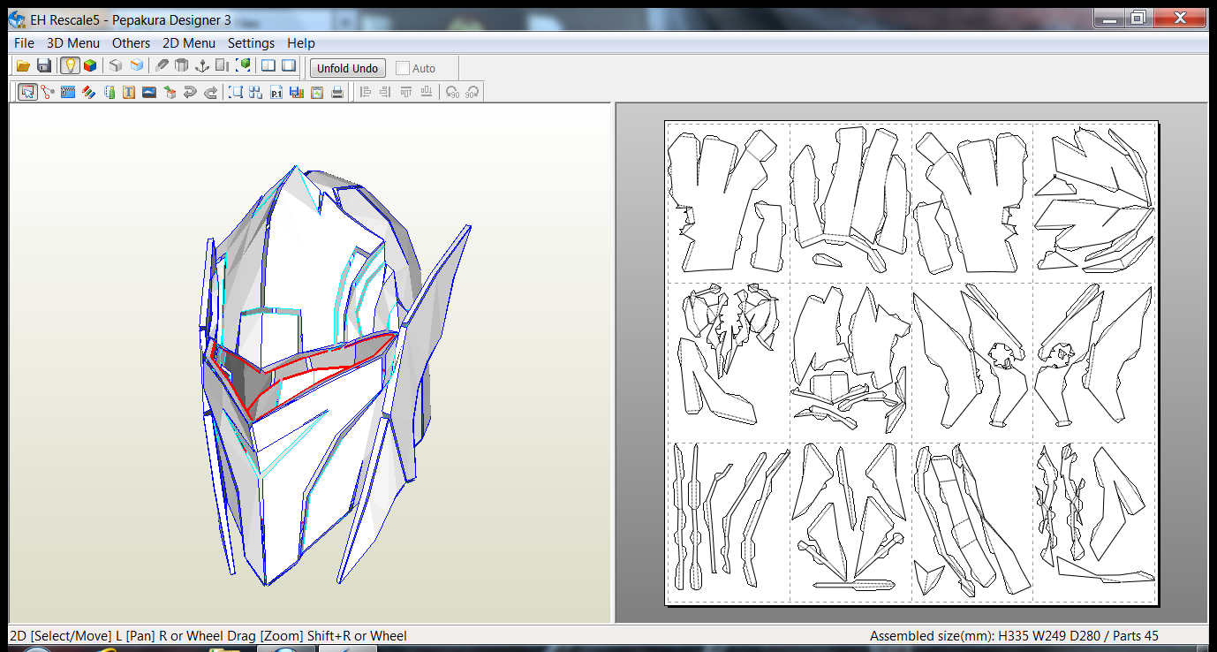
Task: Click the Unfold Undo button
Action: [x=348, y=68]
